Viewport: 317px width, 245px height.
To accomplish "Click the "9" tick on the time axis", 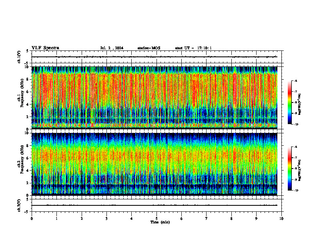I will (256, 219).
